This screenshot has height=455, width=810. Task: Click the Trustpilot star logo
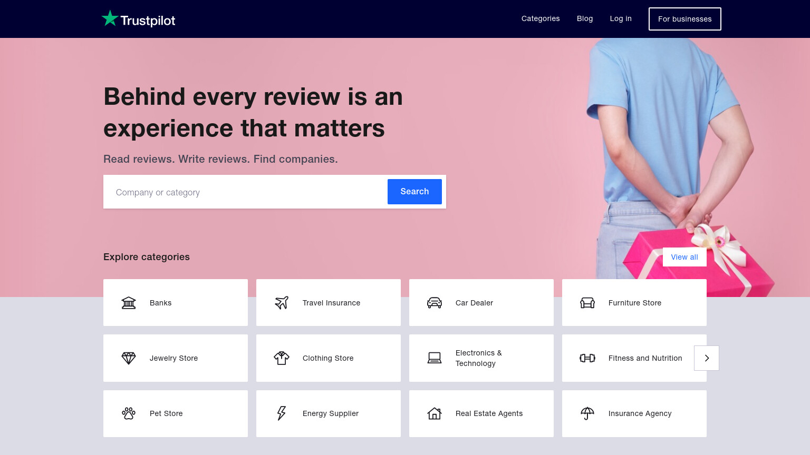[x=110, y=18]
